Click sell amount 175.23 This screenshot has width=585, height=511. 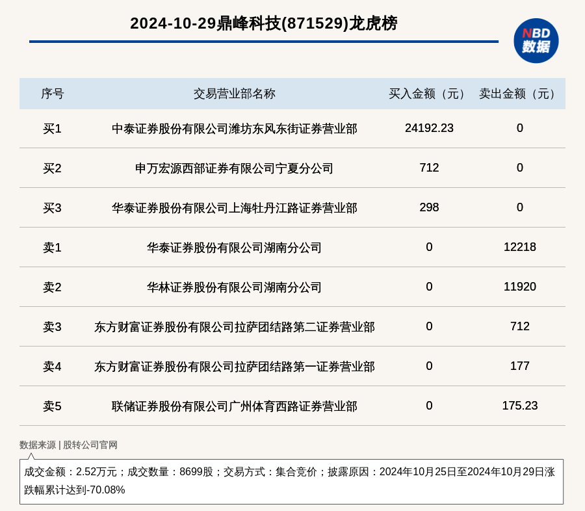tap(520, 406)
